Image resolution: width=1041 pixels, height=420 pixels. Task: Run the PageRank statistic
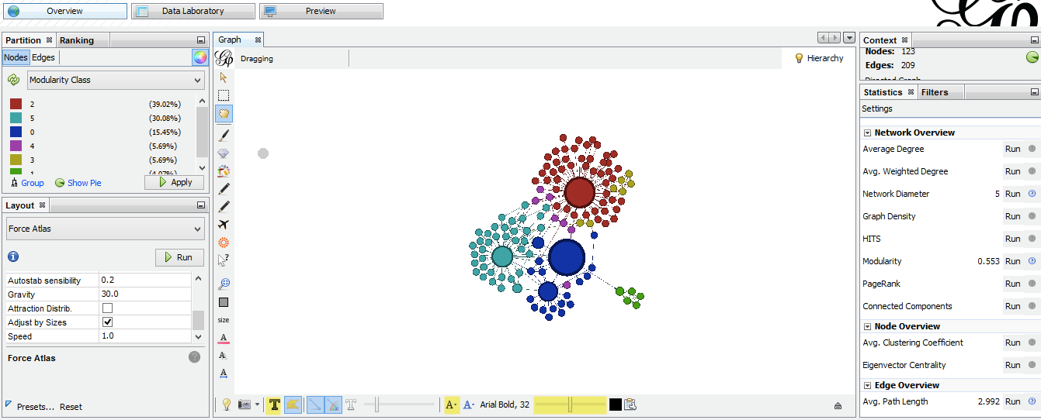(x=1012, y=284)
